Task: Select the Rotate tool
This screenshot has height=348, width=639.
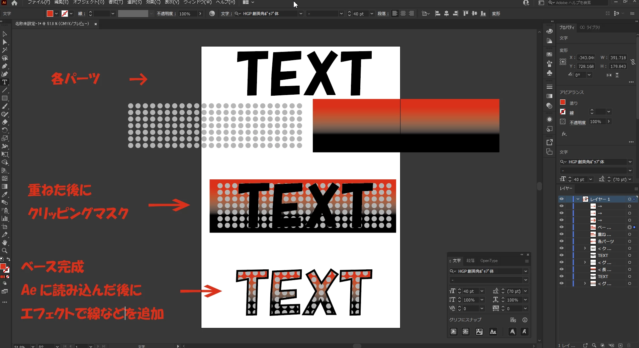Action: [x=5, y=130]
